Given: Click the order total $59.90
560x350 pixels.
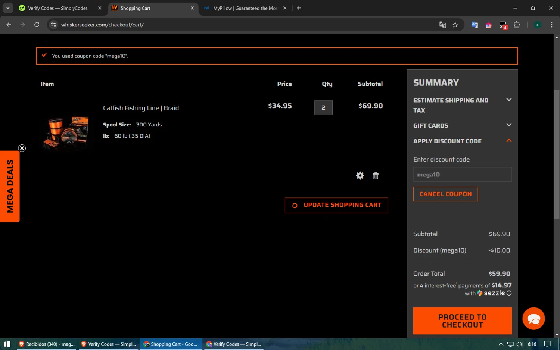Looking at the screenshot, I should [x=499, y=274].
